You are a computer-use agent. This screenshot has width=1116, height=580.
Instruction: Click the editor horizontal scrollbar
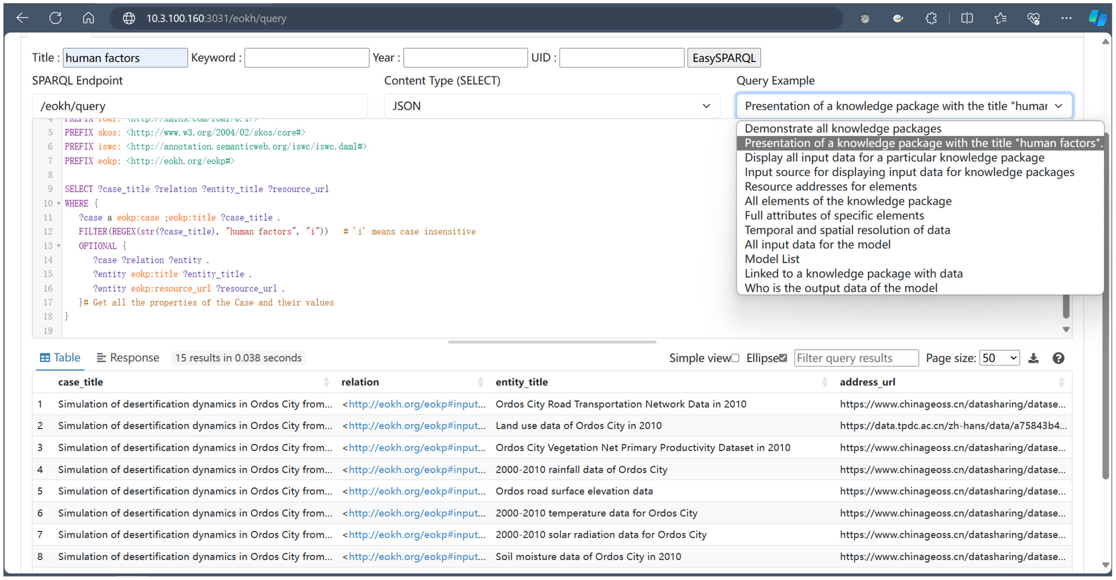tap(552, 342)
